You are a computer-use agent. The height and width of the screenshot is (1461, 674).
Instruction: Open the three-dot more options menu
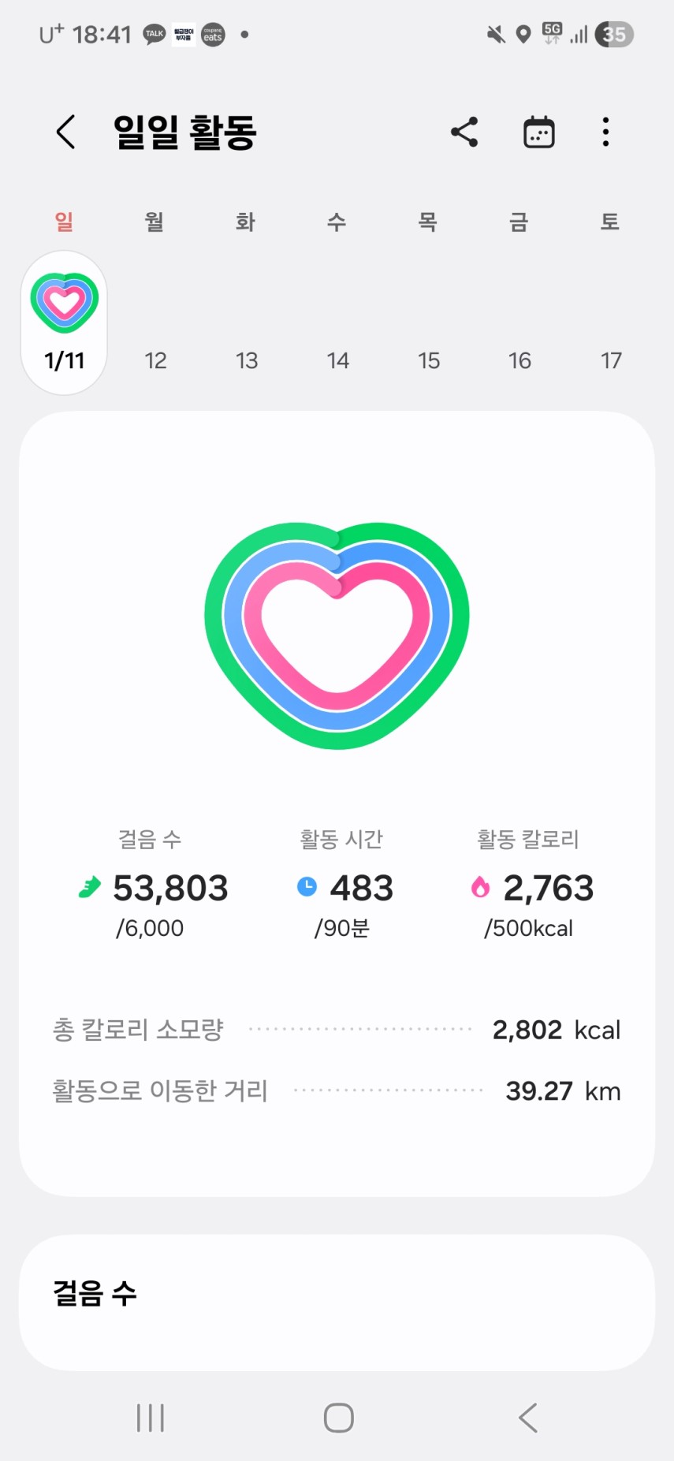click(x=605, y=132)
